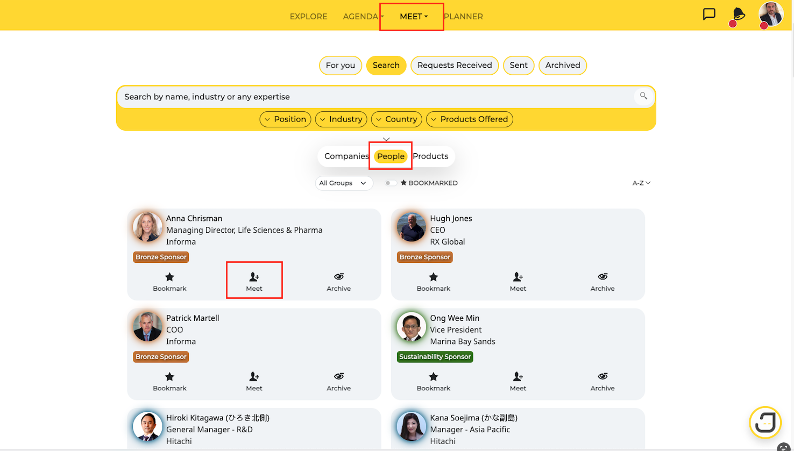
Task: Open Hiroki Kitagawa's profile photo
Action: pyautogui.click(x=147, y=426)
